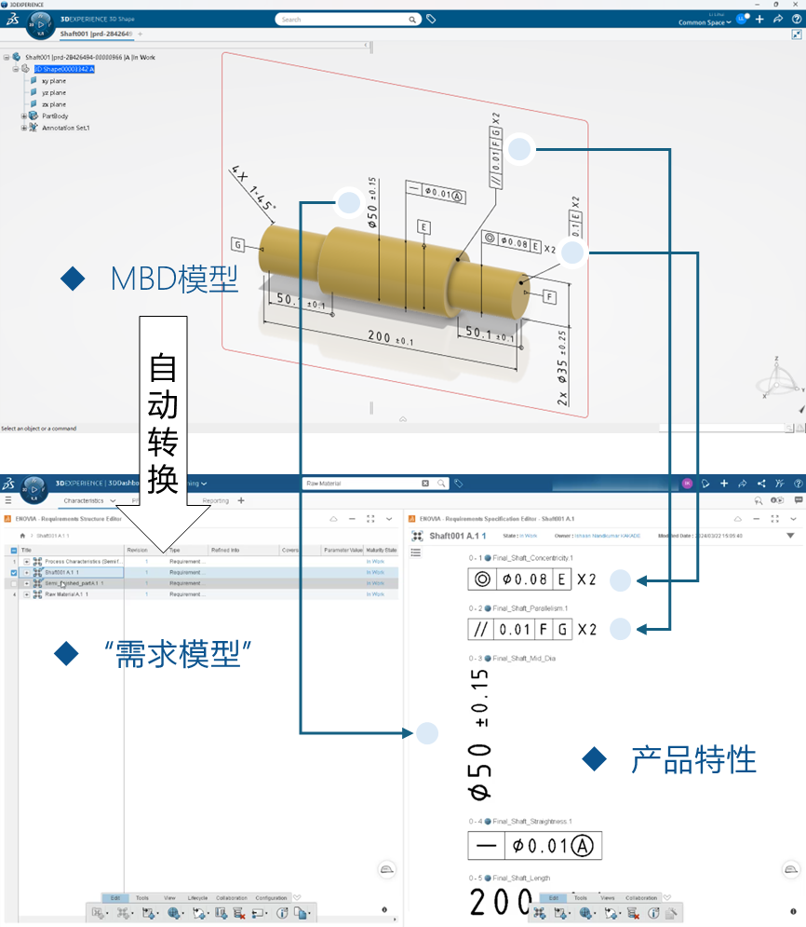Expand the PartBody tree node
Screen dimensions: 806x927
[23, 116]
